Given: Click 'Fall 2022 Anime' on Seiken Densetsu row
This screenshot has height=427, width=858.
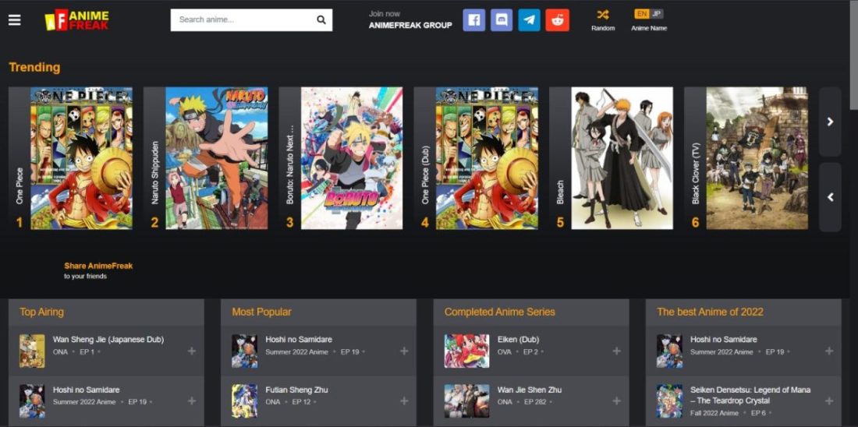Looking at the screenshot, I should point(714,413).
